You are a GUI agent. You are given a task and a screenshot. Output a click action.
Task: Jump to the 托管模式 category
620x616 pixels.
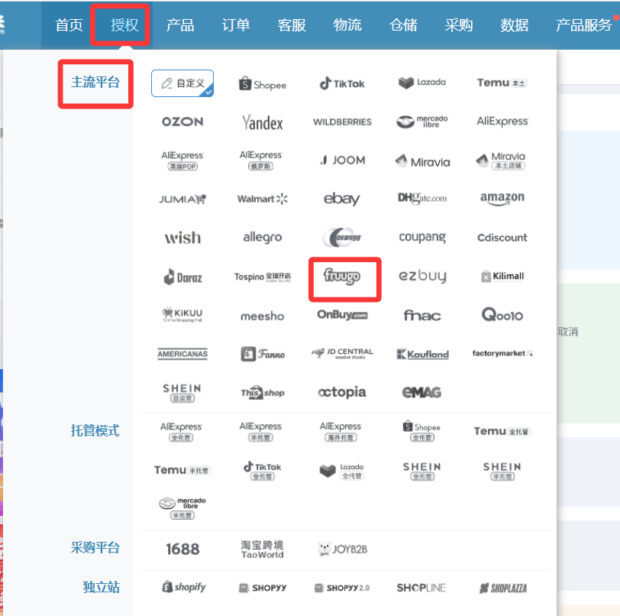[x=95, y=431]
